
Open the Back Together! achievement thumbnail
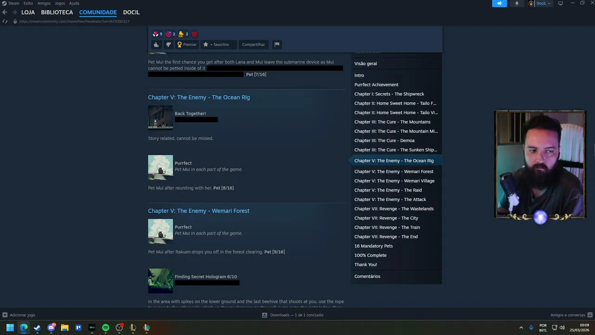coord(160,117)
